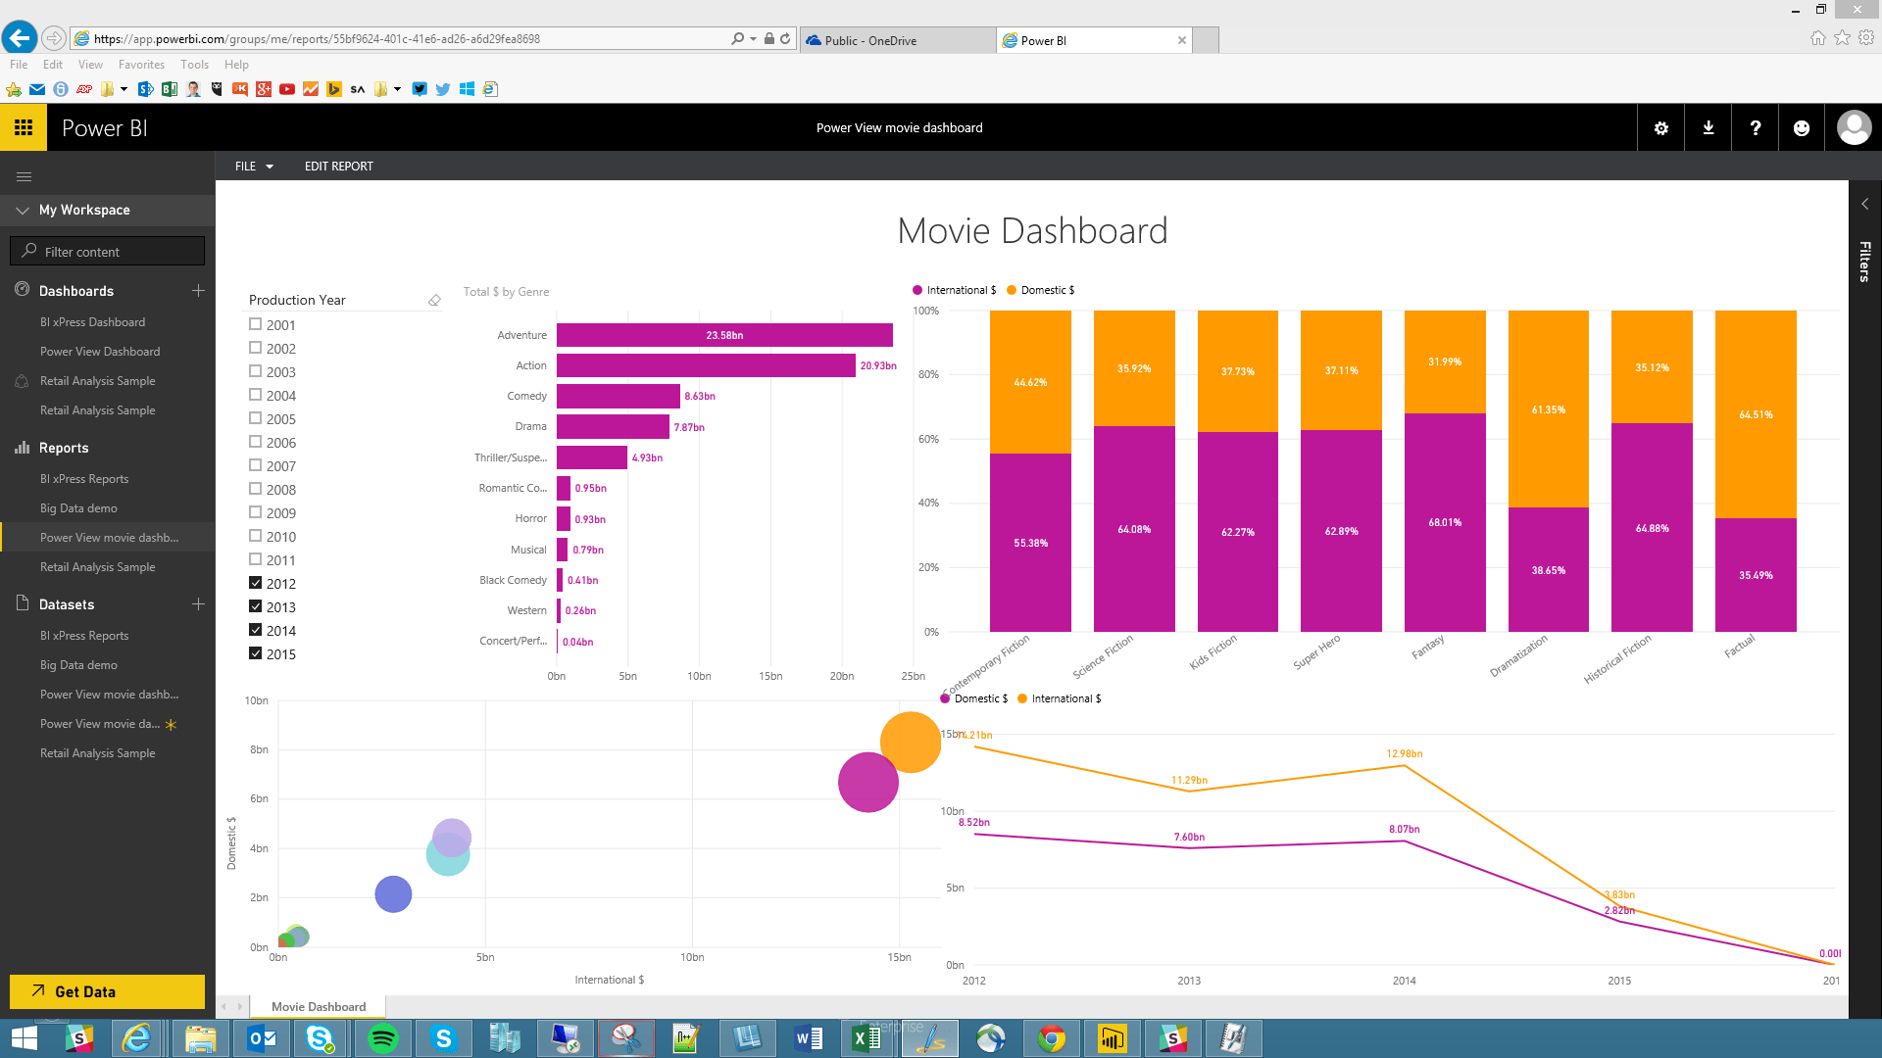The height and width of the screenshot is (1058, 1882).
Task: Click the Get Data button
Action: click(107, 991)
